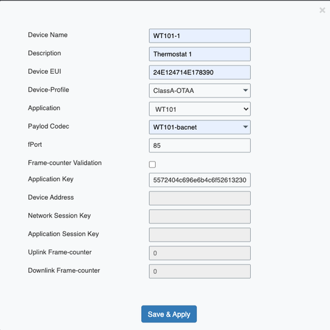This screenshot has width=330, height=330.
Task: Focus the Application Key field
Action: [199, 180]
